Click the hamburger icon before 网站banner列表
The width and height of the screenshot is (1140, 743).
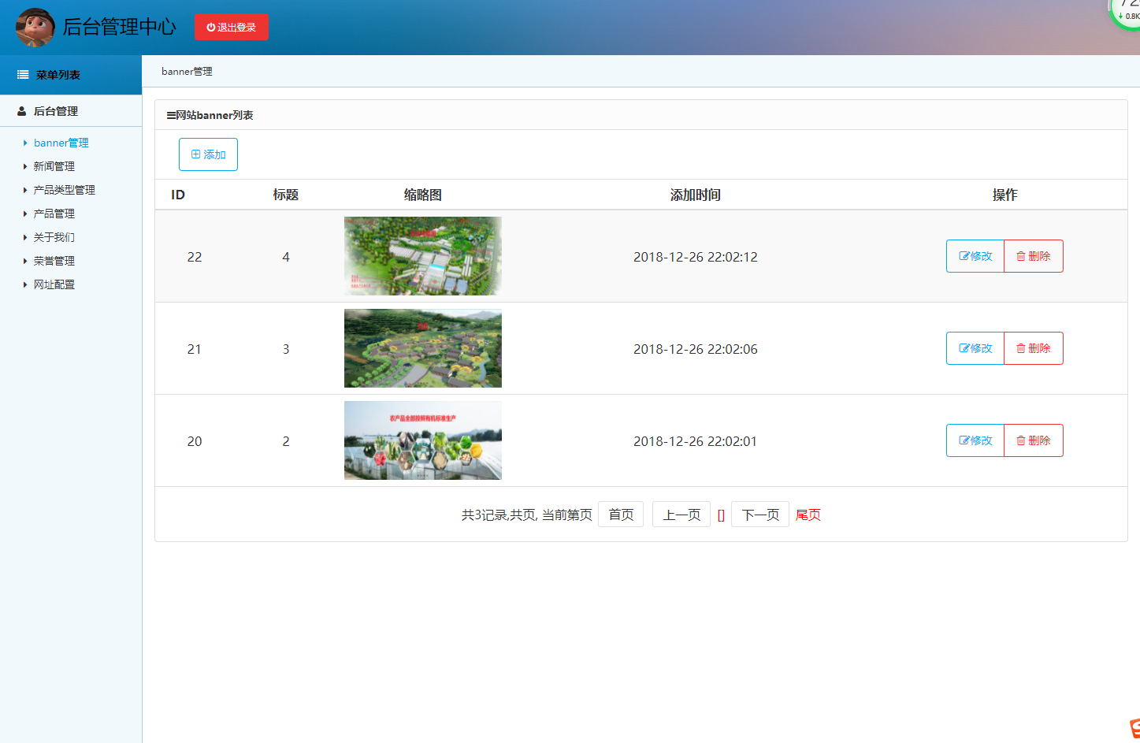(169, 113)
